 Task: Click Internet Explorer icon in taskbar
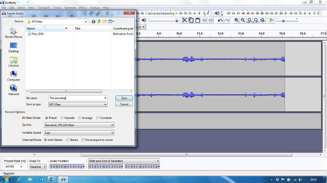pos(19,179)
